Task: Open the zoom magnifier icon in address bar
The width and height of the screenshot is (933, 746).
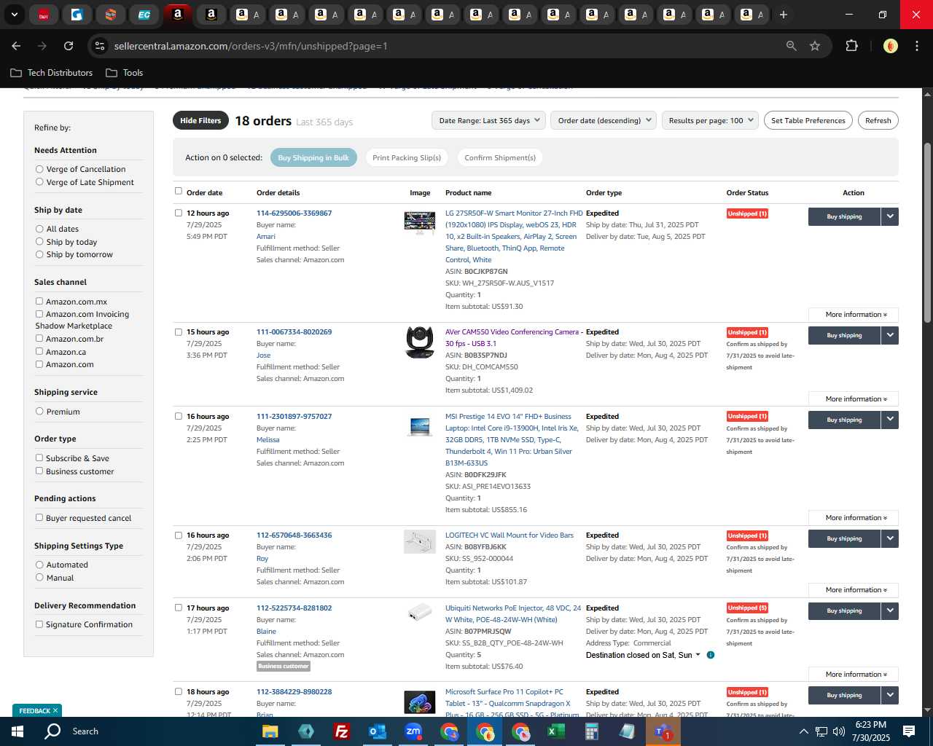Action: point(791,46)
